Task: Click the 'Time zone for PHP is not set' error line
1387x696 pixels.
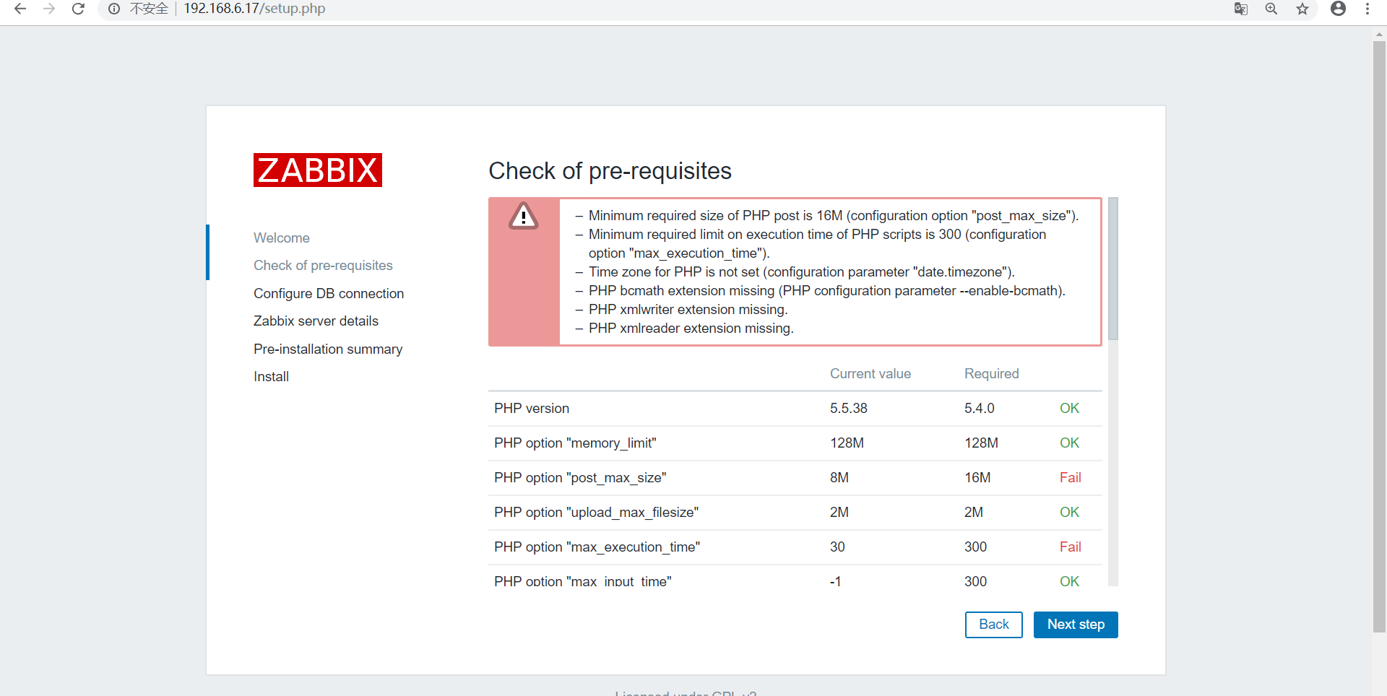Action: (802, 272)
